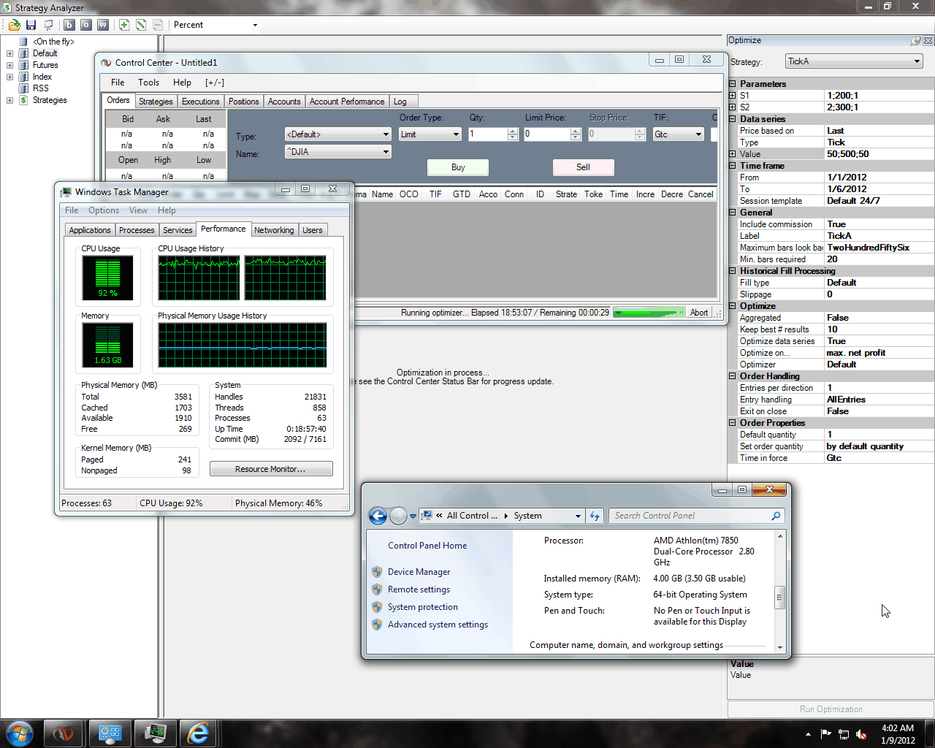Expand the Futures node in the tree
Image resolution: width=935 pixels, height=748 pixels.
click(x=9, y=65)
